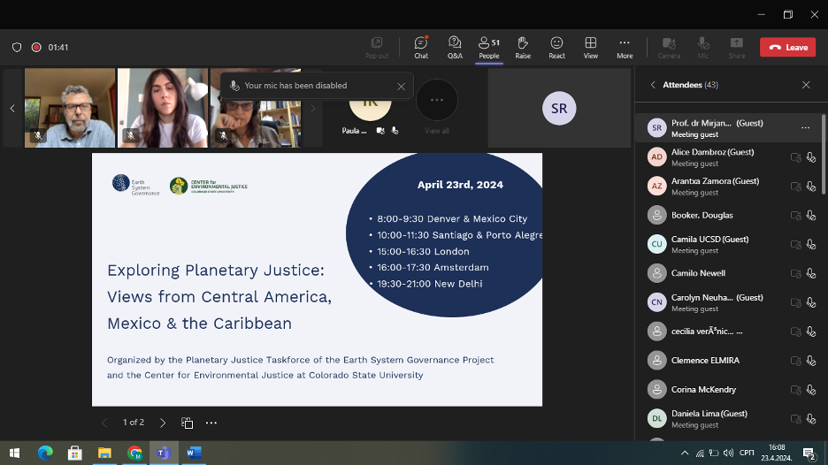Go to the next presentation slide
Screen dimensions: 828x465
163,423
